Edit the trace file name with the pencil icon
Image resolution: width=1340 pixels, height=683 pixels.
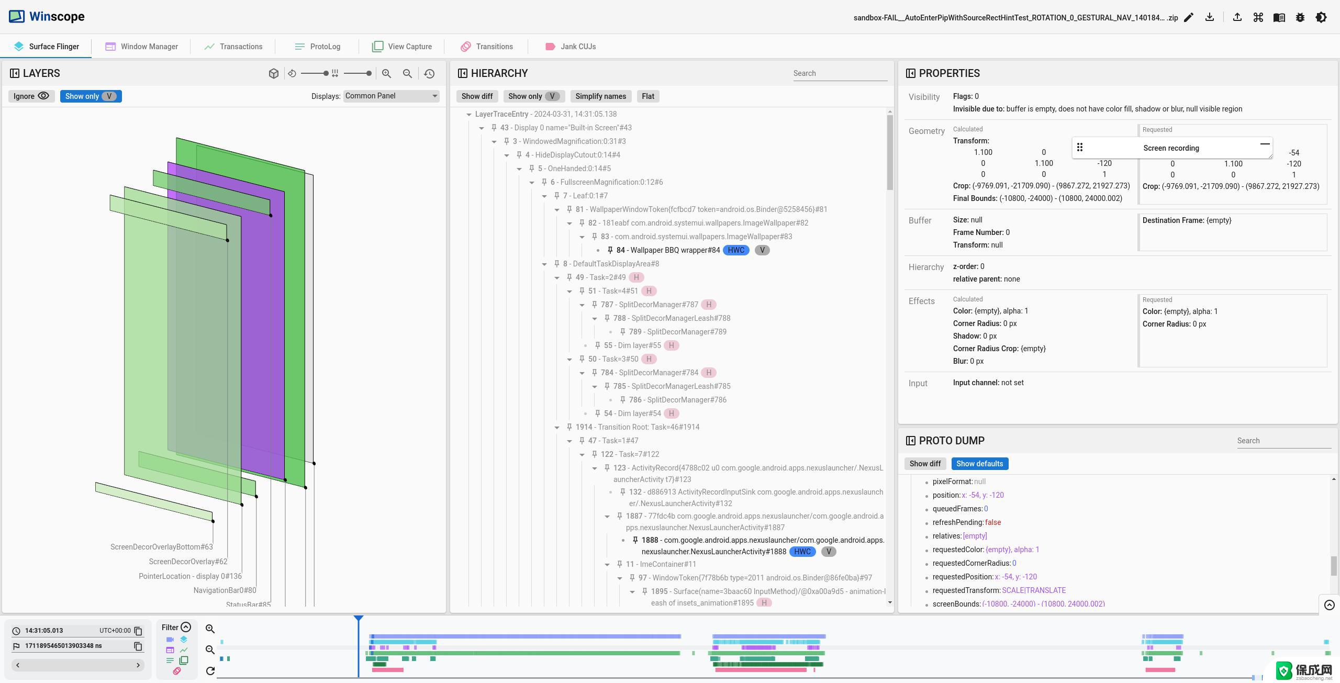point(1189,17)
